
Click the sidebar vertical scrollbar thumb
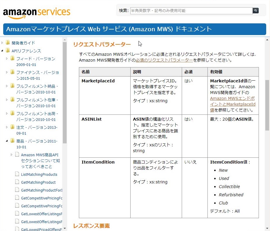(x=65, y=93)
